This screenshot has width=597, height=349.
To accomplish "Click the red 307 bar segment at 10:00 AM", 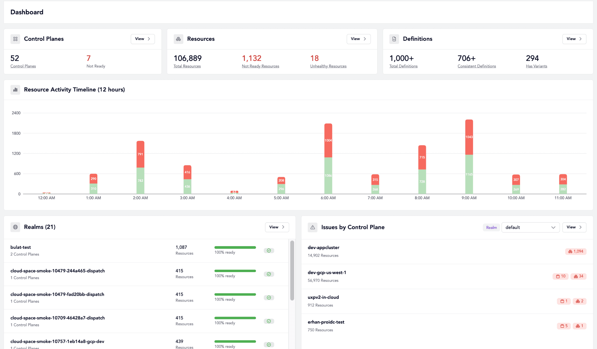I will pos(516,180).
